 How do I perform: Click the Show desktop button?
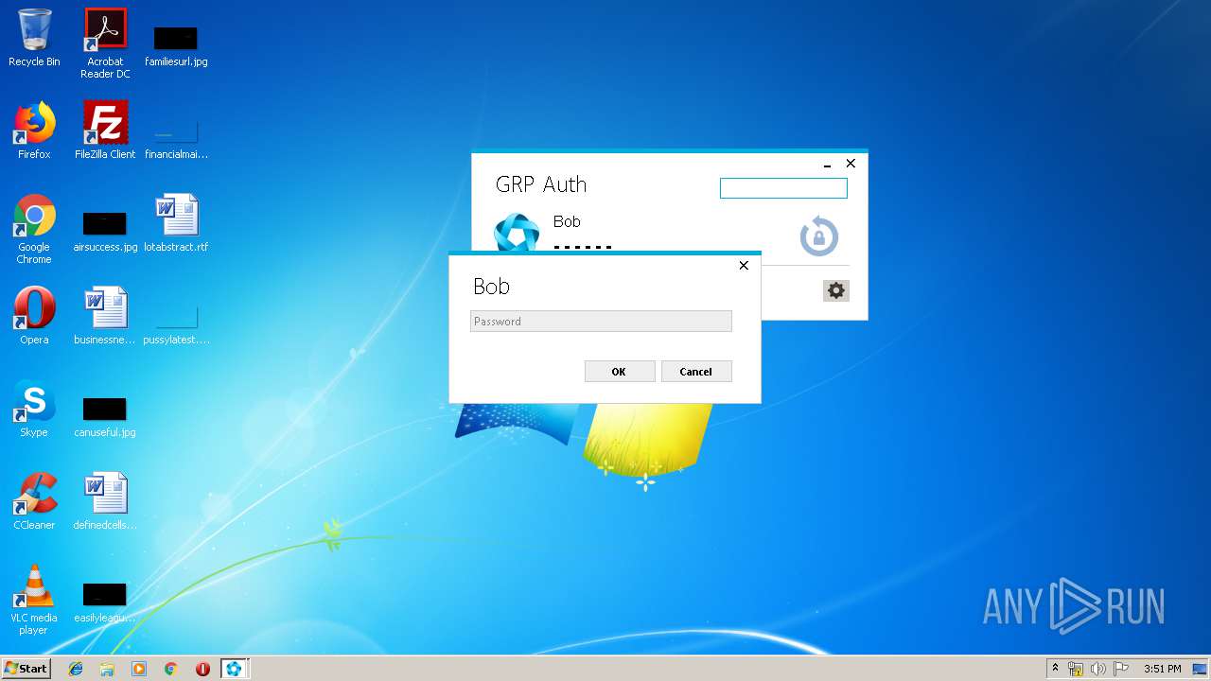point(1201,669)
